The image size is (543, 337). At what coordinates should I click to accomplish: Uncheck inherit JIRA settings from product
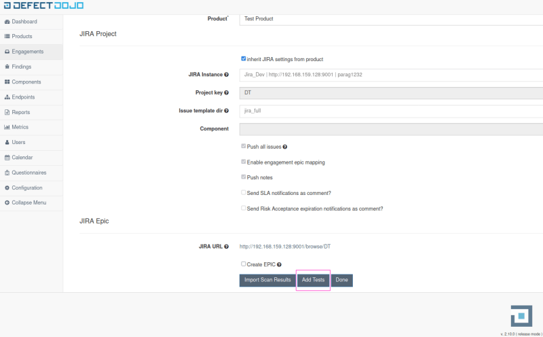244,58
